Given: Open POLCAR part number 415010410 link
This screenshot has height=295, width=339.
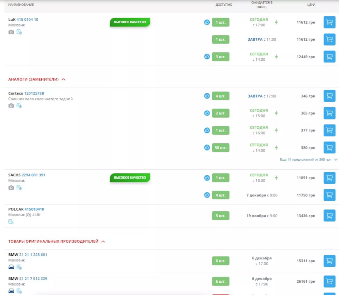Looking at the screenshot, I should pyautogui.click(x=34, y=209).
